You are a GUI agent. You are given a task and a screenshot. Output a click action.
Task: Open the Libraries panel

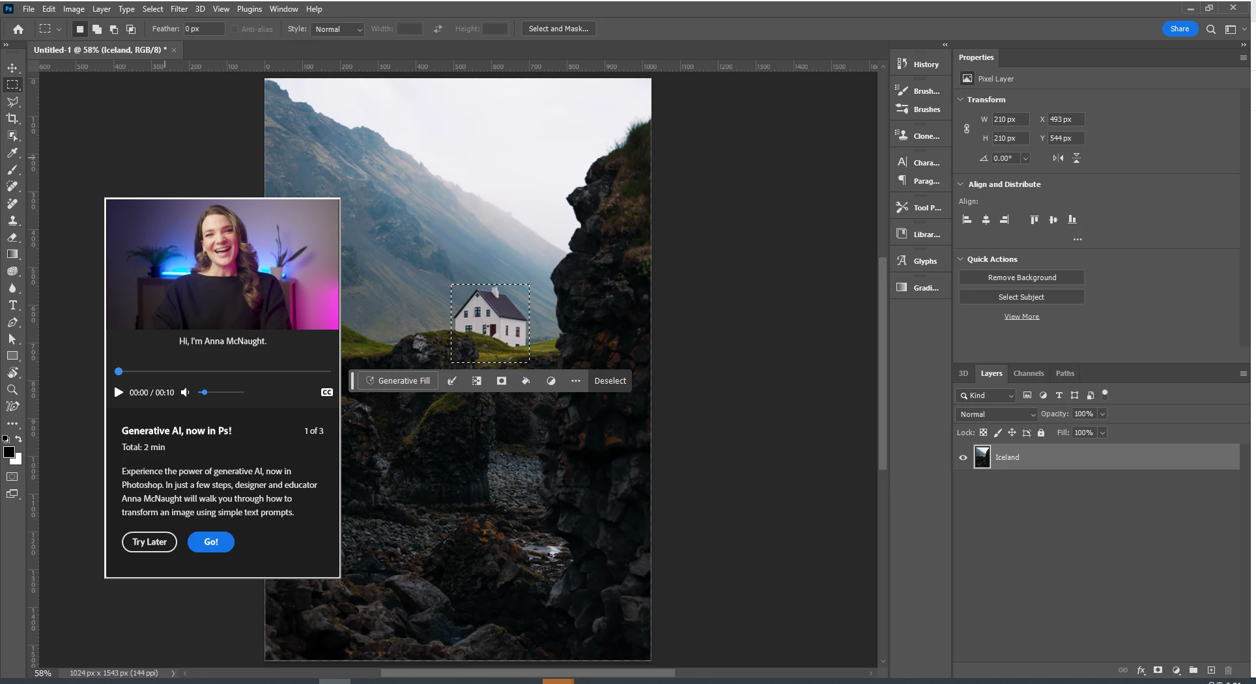[919, 234]
